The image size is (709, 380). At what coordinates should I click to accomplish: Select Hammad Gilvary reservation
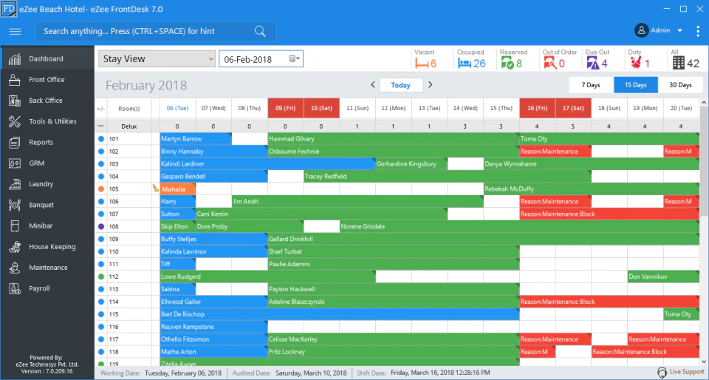tap(394, 139)
